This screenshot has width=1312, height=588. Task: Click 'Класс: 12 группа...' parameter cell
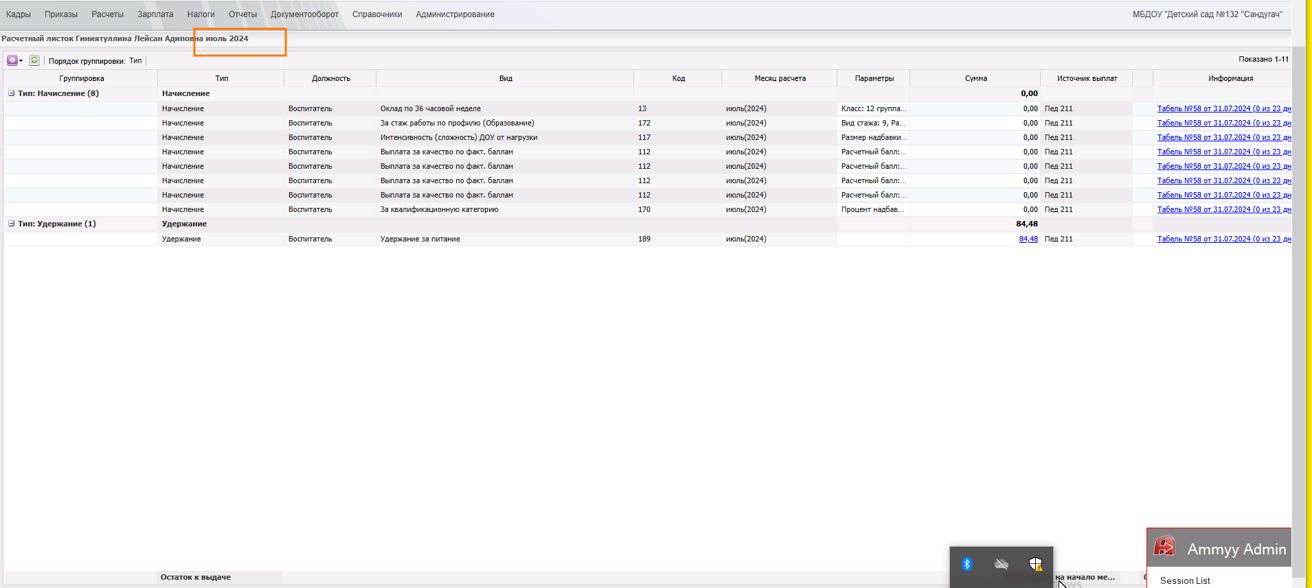tap(874, 108)
